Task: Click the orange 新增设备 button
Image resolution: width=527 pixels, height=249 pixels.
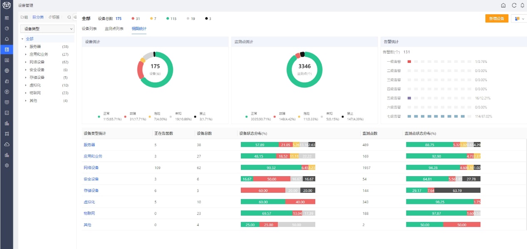Action: pos(497,19)
